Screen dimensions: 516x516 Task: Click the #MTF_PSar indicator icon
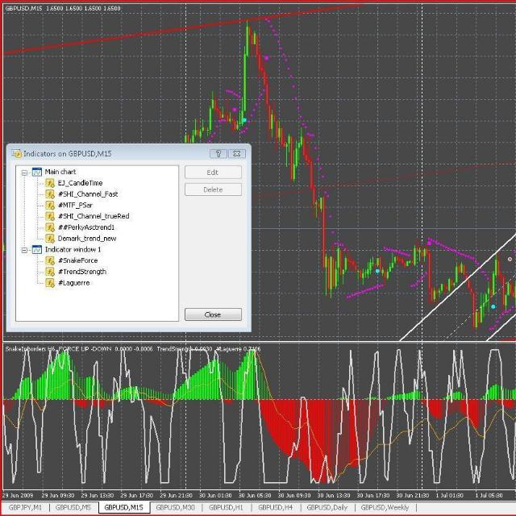tap(50, 205)
